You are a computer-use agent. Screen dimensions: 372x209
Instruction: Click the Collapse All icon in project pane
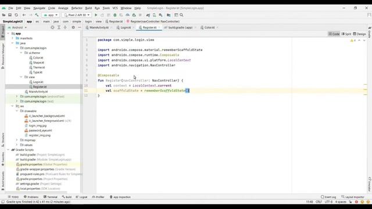[x=65, y=27]
